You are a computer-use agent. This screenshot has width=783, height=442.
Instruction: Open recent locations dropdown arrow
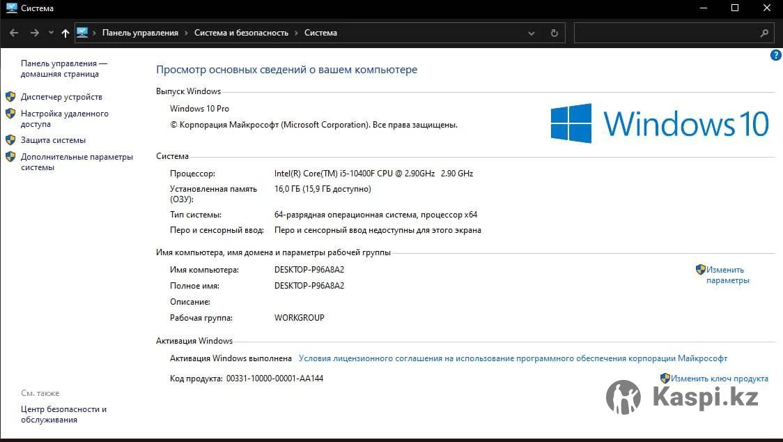pyautogui.click(x=51, y=33)
